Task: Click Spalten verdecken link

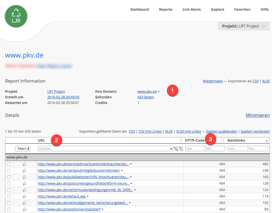Action: pyautogui.click(x=255, y=132)
